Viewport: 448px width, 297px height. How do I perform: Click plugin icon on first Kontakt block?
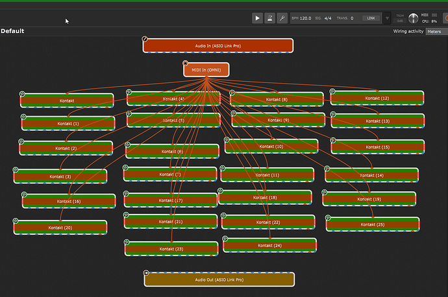coord(22,94)
